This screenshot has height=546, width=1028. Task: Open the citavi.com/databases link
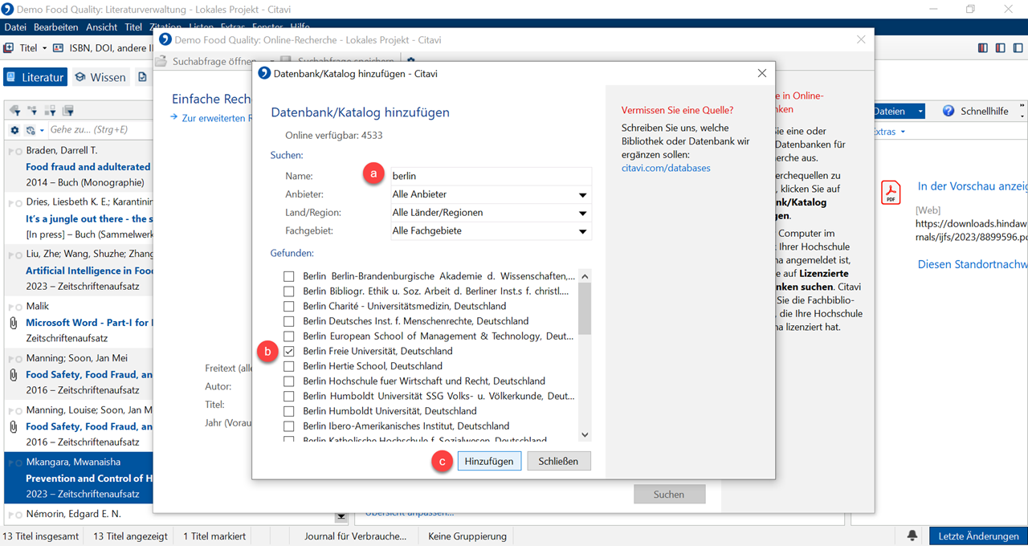pyautogui.click(x=666, y=168)
